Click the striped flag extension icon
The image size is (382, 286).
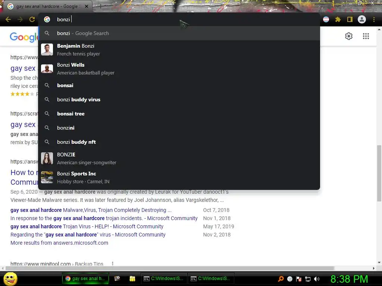(326, 19)
